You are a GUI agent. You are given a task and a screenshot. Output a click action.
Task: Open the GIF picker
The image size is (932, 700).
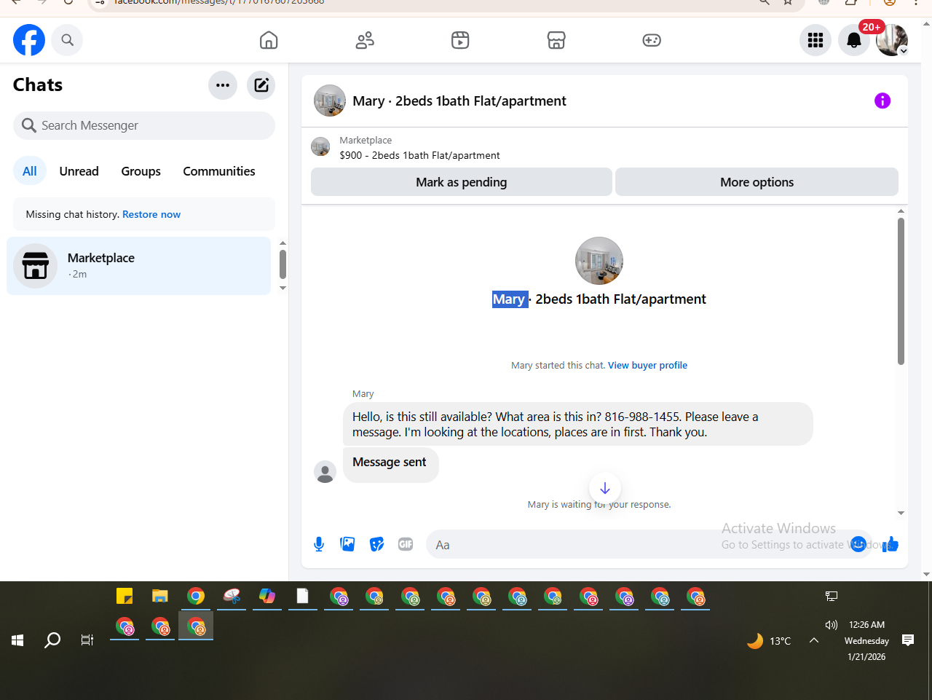click(406, 544)
